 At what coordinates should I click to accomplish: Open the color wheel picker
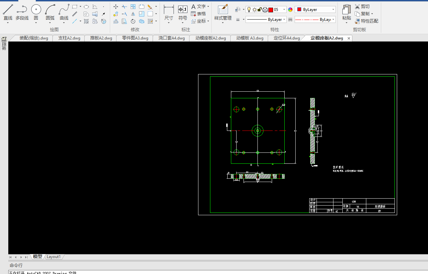(x=290, y=10)
